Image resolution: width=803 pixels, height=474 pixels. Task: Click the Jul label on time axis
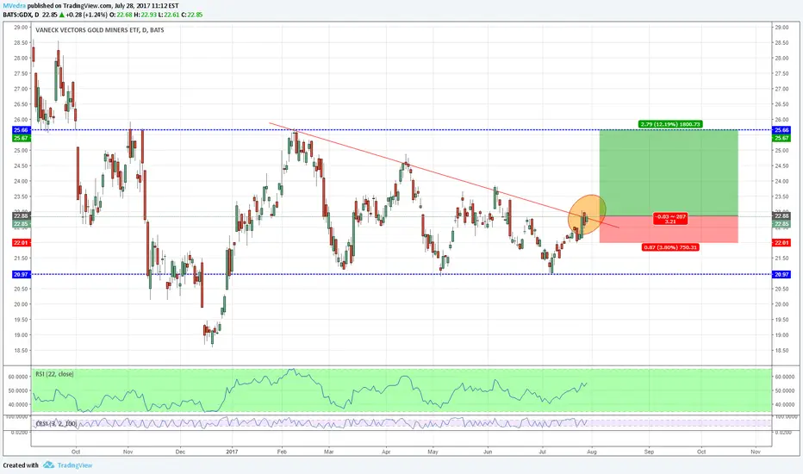coord(542,452)
